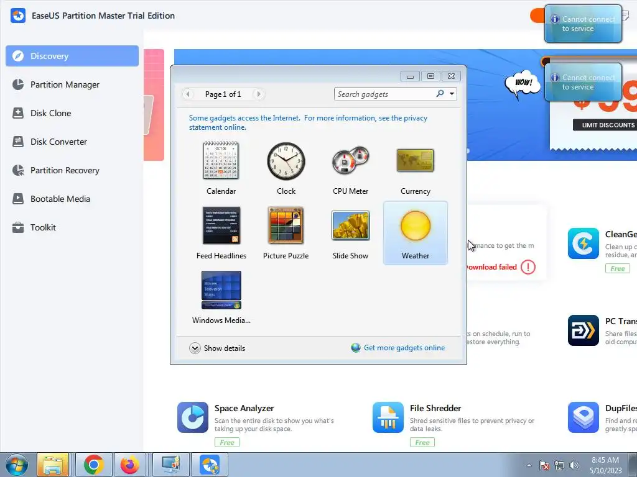637x477 pixels.
Task: Click Free button under File Shredder
Action: tap(422, 442)
